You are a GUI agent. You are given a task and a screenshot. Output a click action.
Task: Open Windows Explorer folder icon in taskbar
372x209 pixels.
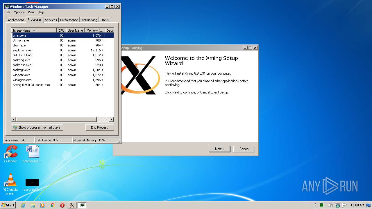33,205
